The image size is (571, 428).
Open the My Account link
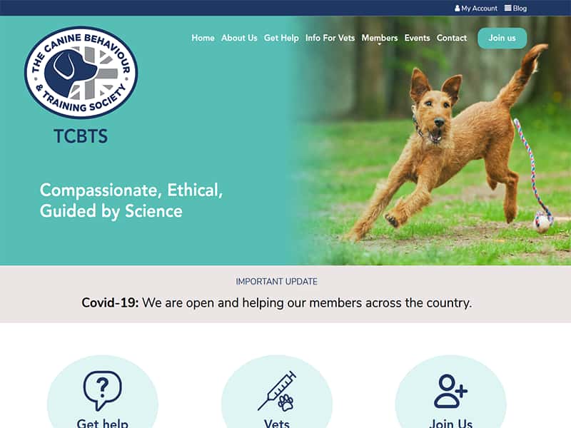pyautogui.click(x=479, y=8)
